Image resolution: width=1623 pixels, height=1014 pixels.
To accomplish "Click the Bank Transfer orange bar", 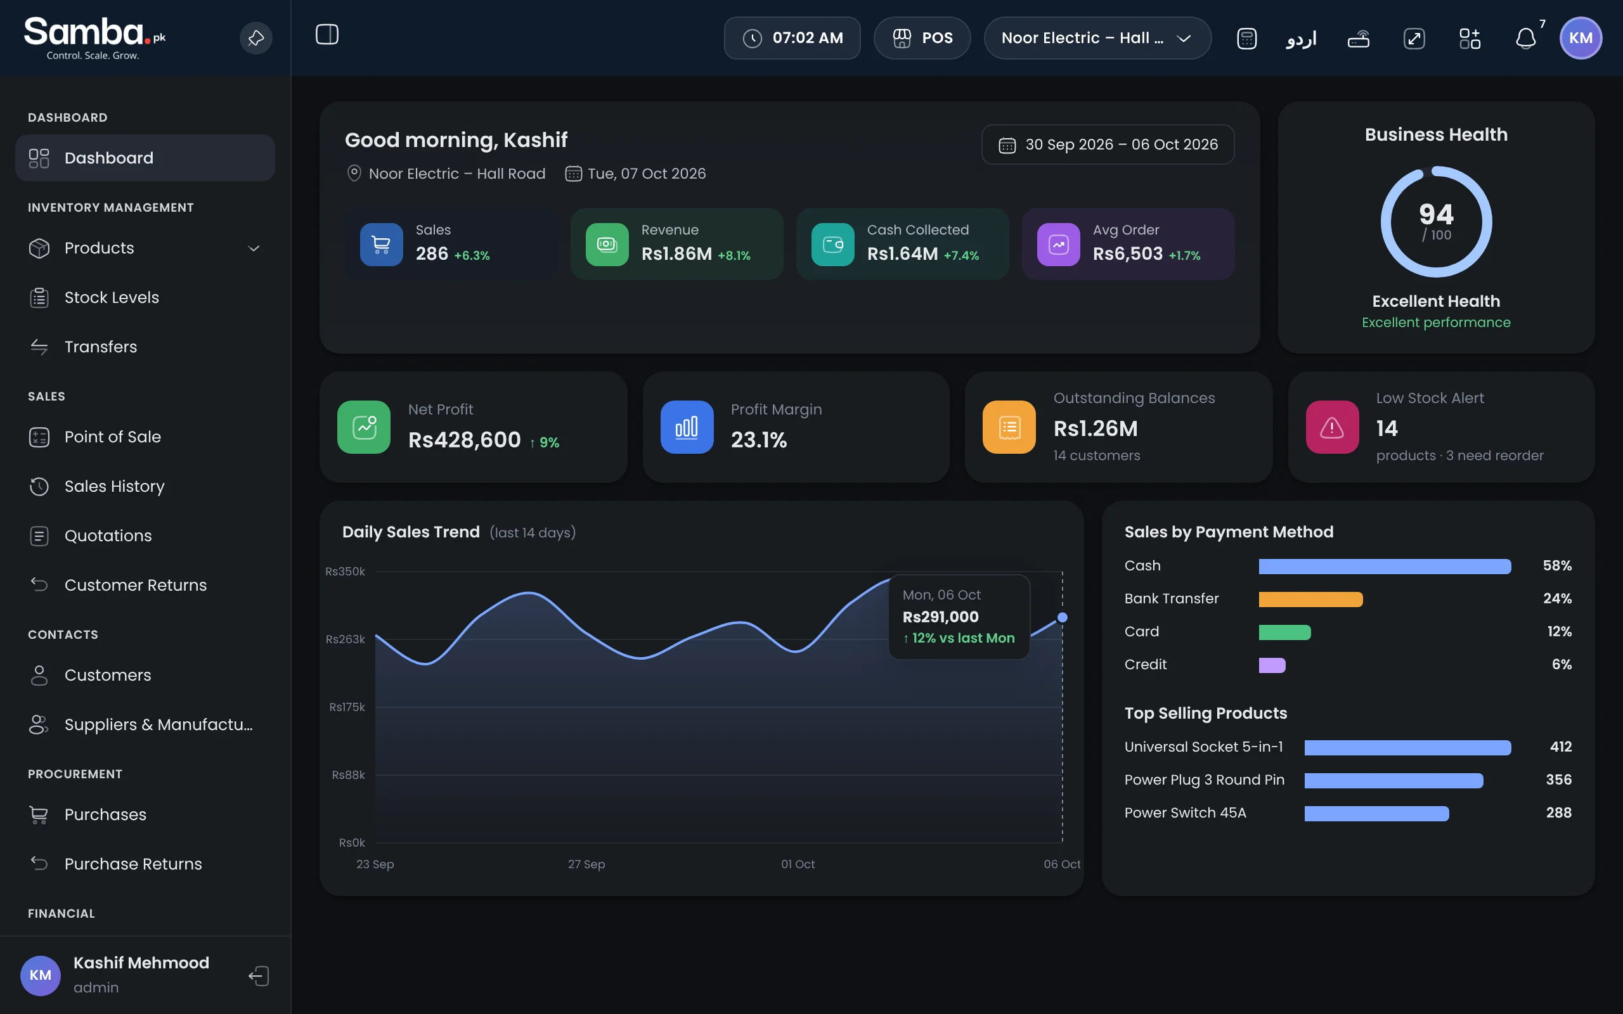I will [1310, 600].
